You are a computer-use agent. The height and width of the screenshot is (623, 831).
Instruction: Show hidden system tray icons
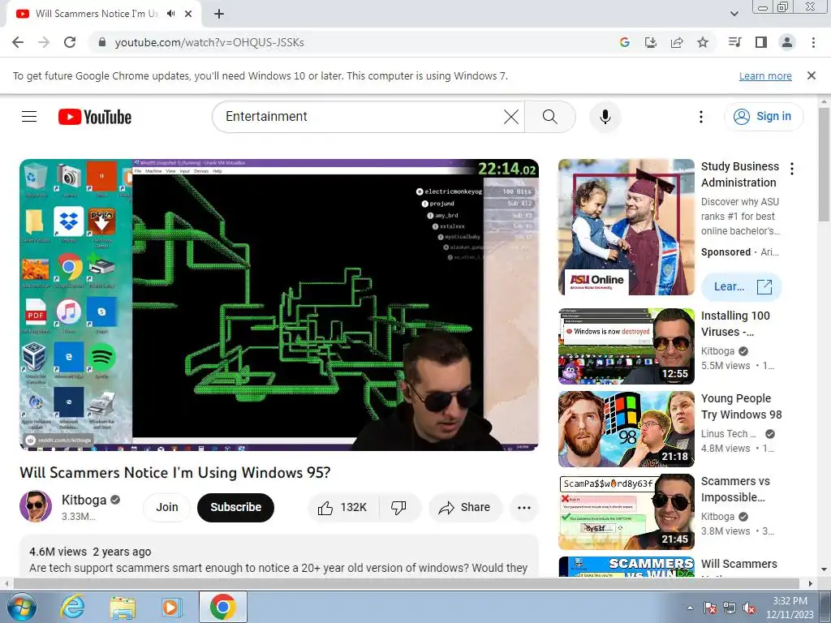click(x=690, y=608)
